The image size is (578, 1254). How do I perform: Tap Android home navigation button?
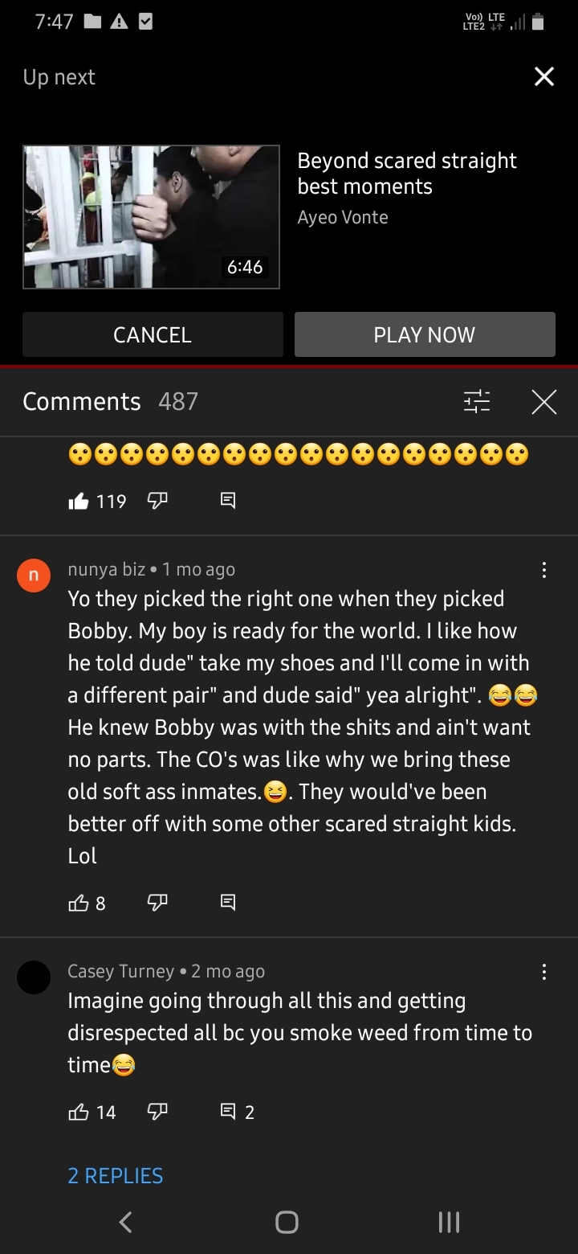coord(287,1223)
